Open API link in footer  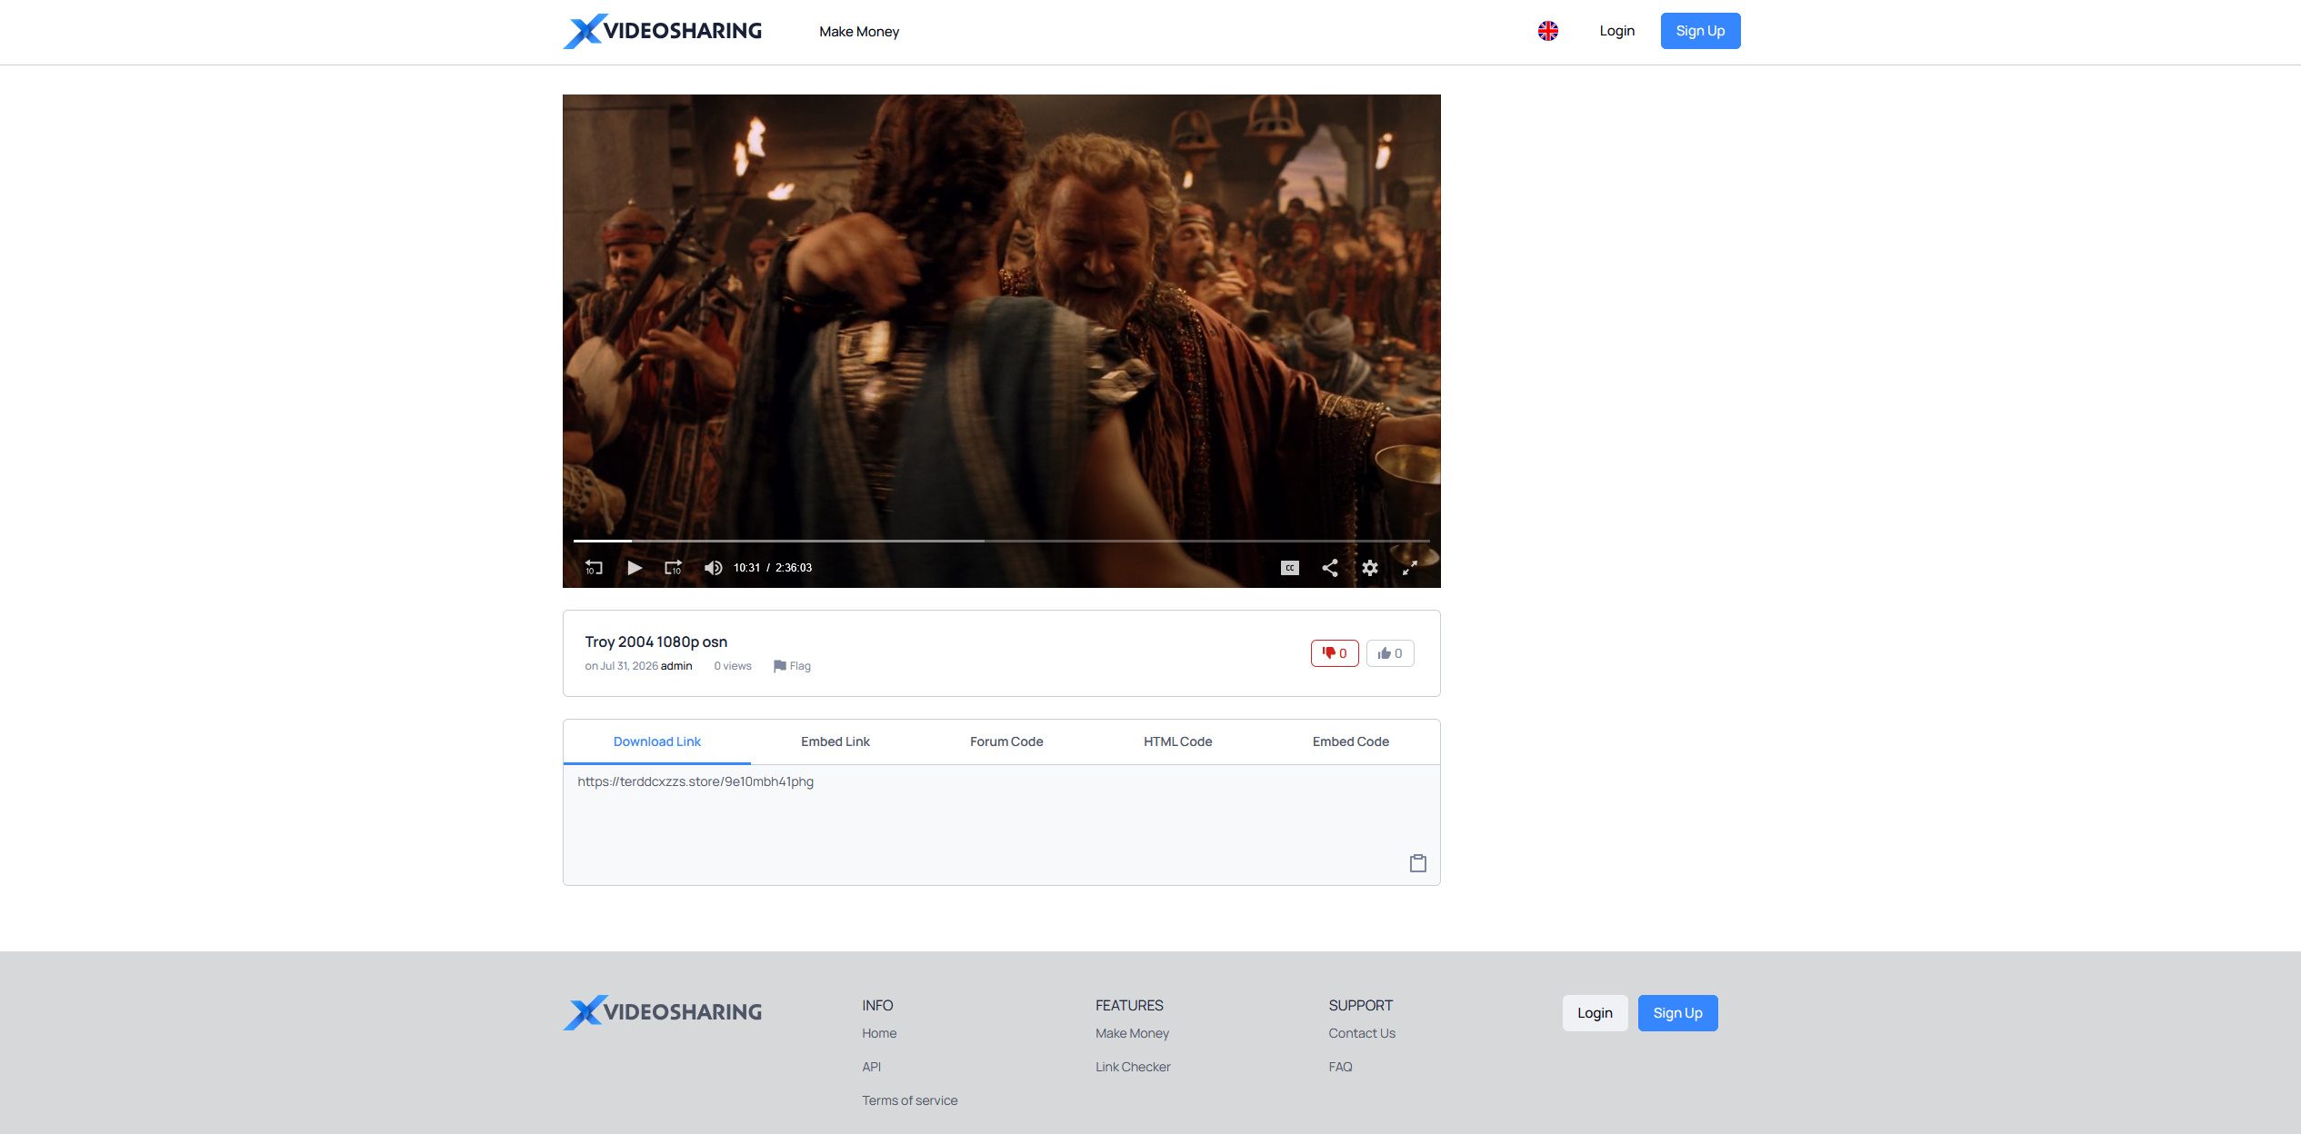point(872,1067)
